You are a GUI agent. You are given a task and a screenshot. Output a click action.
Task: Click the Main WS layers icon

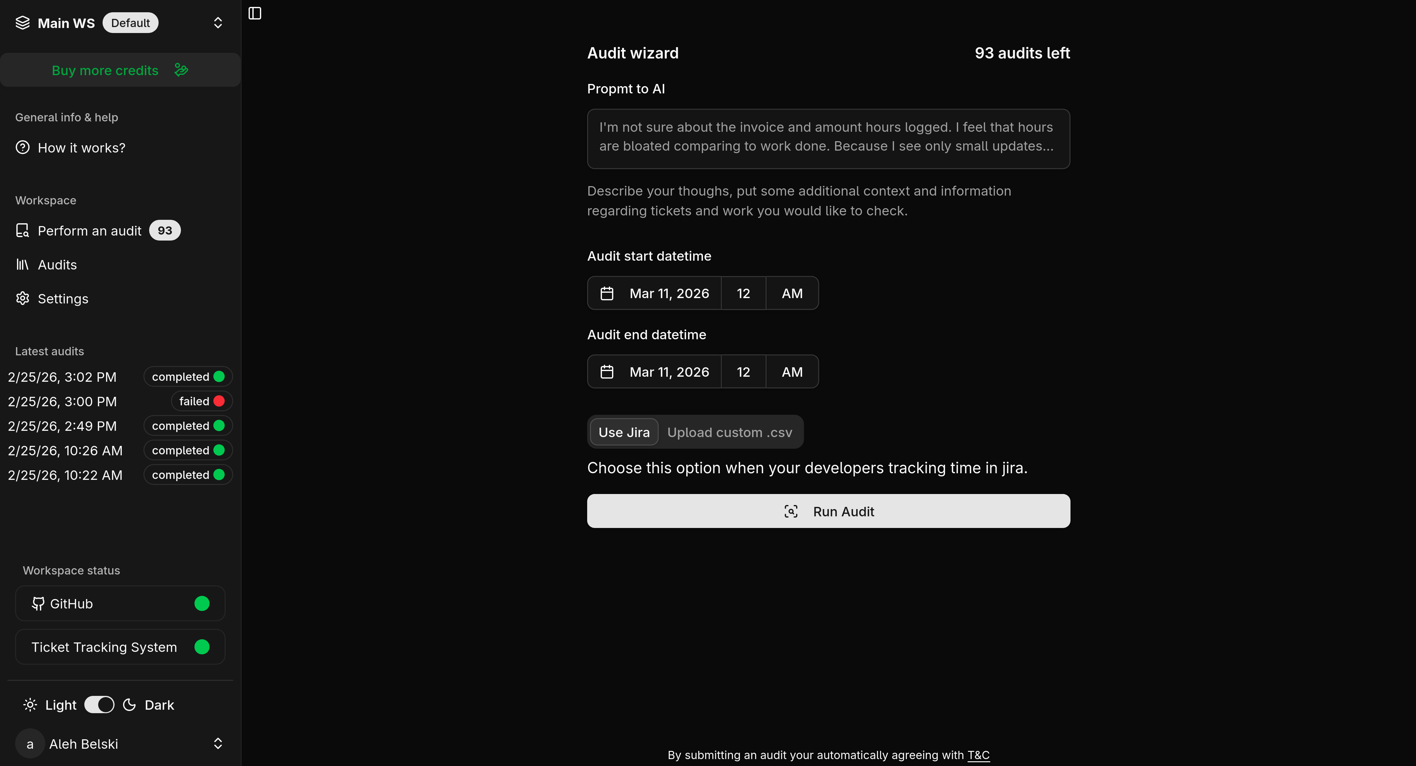click(x=23, y=23)
